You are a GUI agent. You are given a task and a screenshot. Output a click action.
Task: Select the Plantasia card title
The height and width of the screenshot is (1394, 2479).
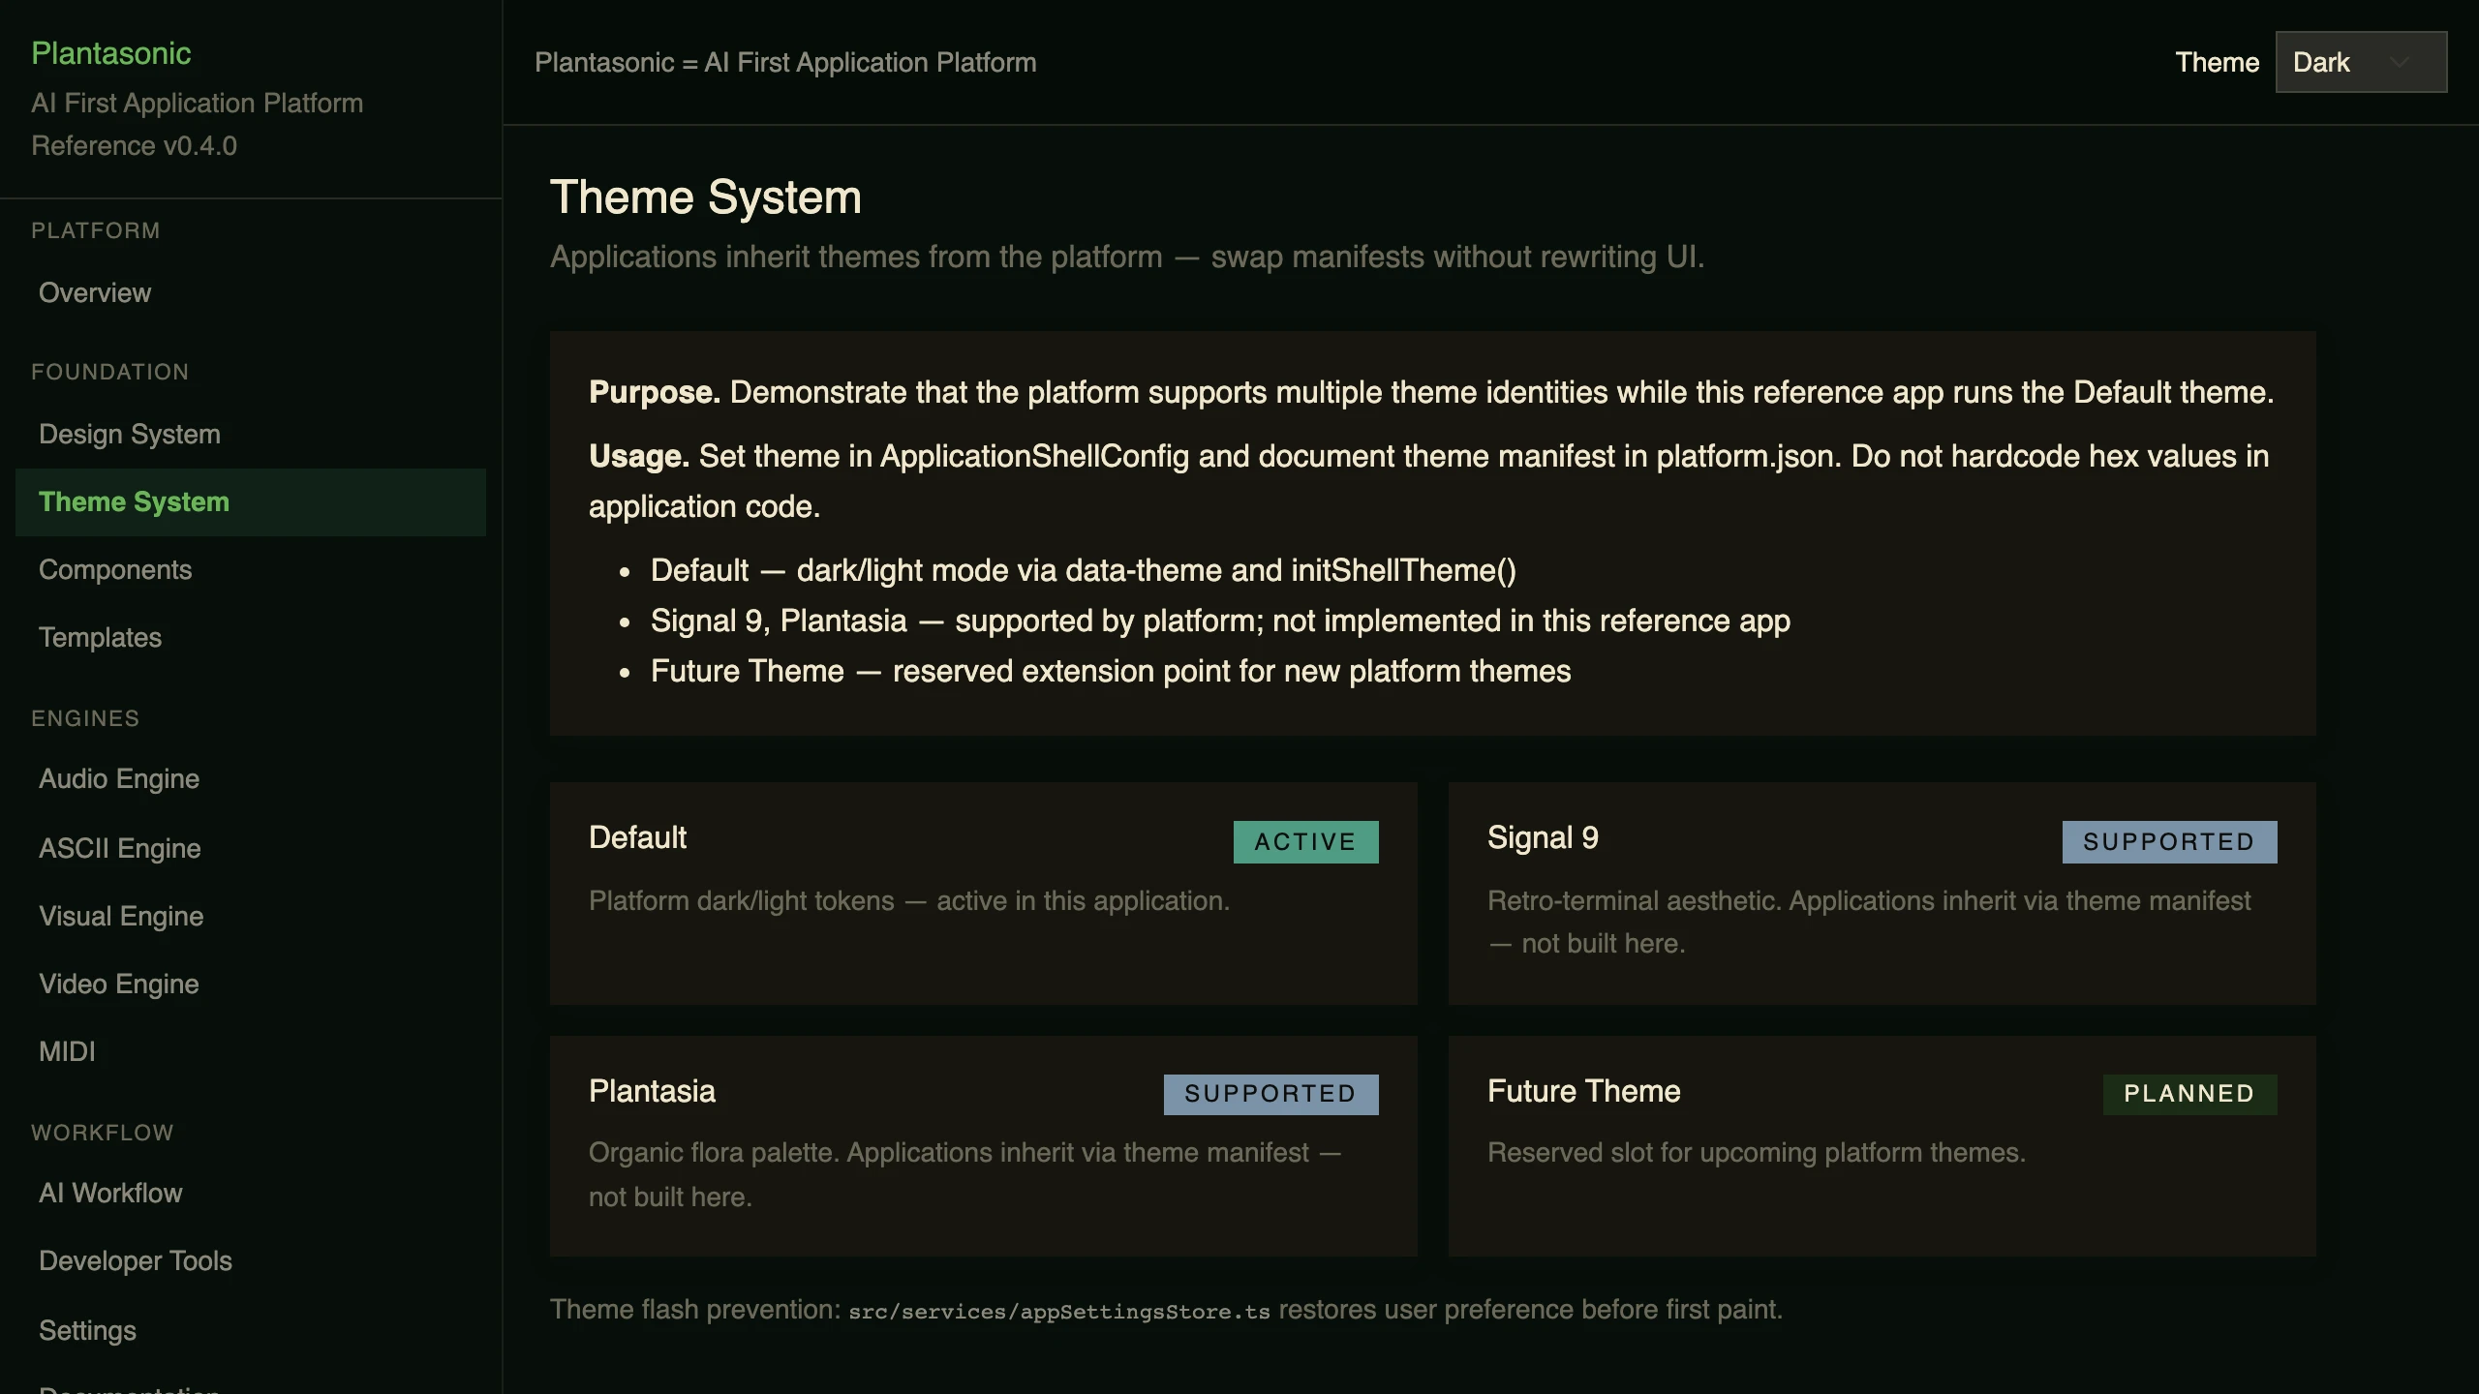pos(652,1091)
